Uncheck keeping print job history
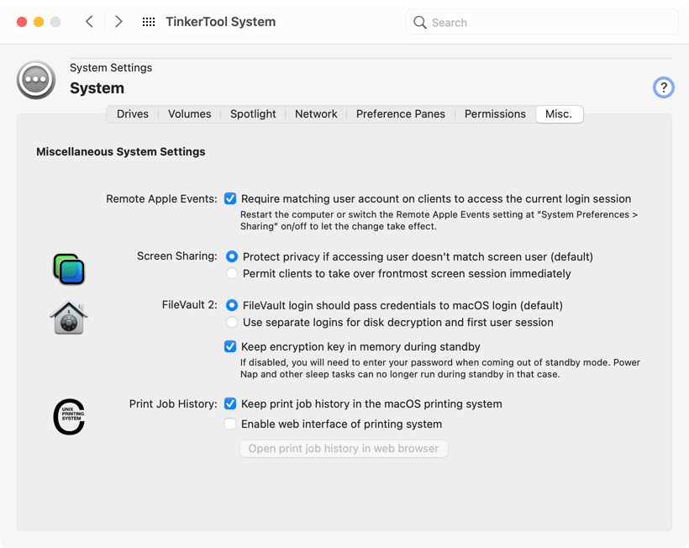The width and height of the screenshot is (689, 548). coord(230,403)
